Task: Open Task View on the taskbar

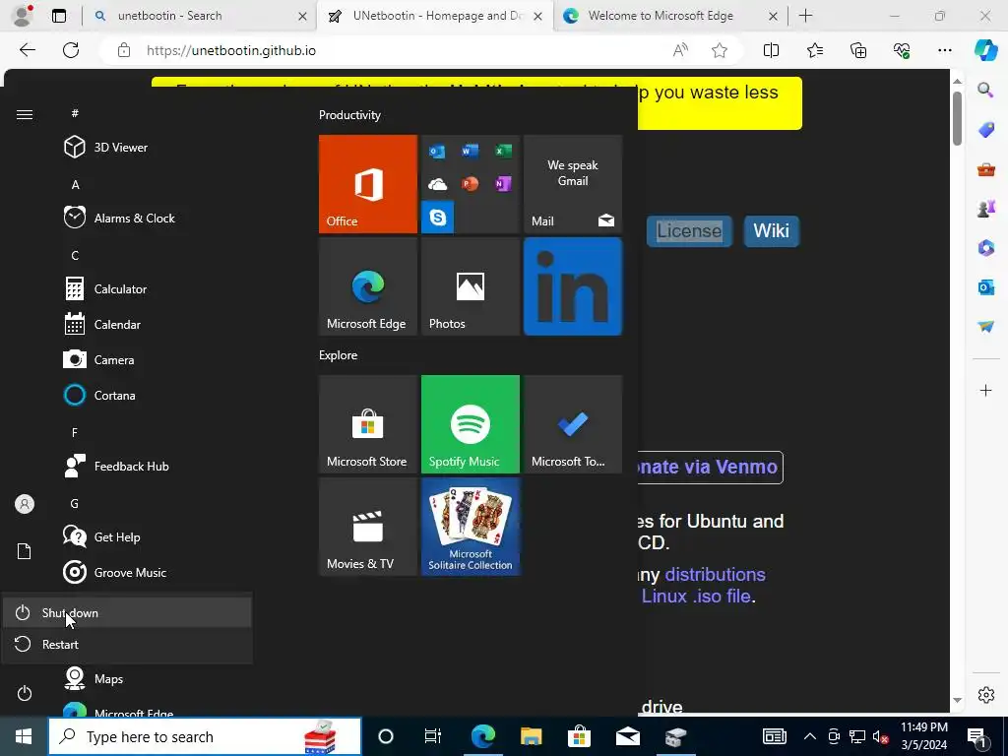Action: 433,736
